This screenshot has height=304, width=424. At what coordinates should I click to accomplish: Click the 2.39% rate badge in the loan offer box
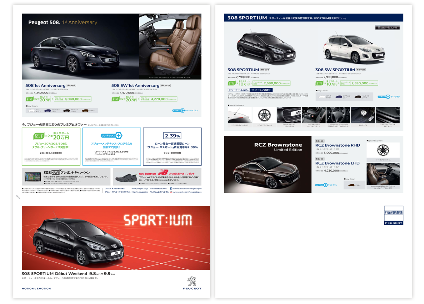(x=172, y=136)
